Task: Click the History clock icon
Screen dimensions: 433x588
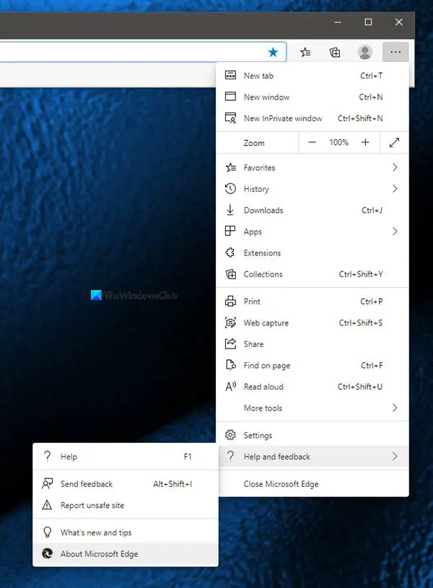Action: (x=230, y=188)
